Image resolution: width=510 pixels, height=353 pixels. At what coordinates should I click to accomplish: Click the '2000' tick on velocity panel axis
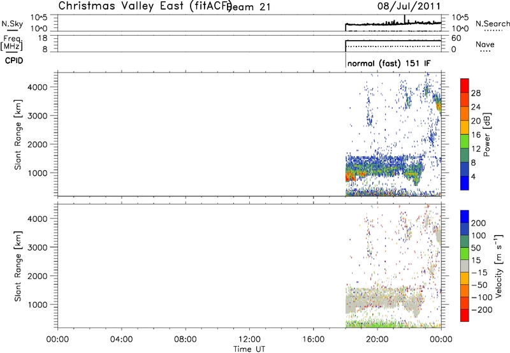38,276
